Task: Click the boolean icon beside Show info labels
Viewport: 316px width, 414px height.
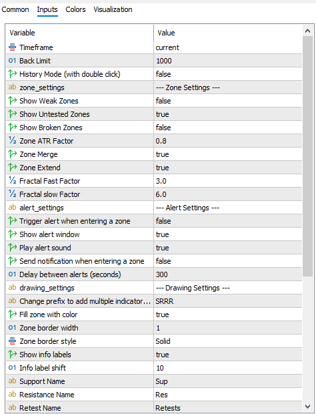Action: click(13, 355)
